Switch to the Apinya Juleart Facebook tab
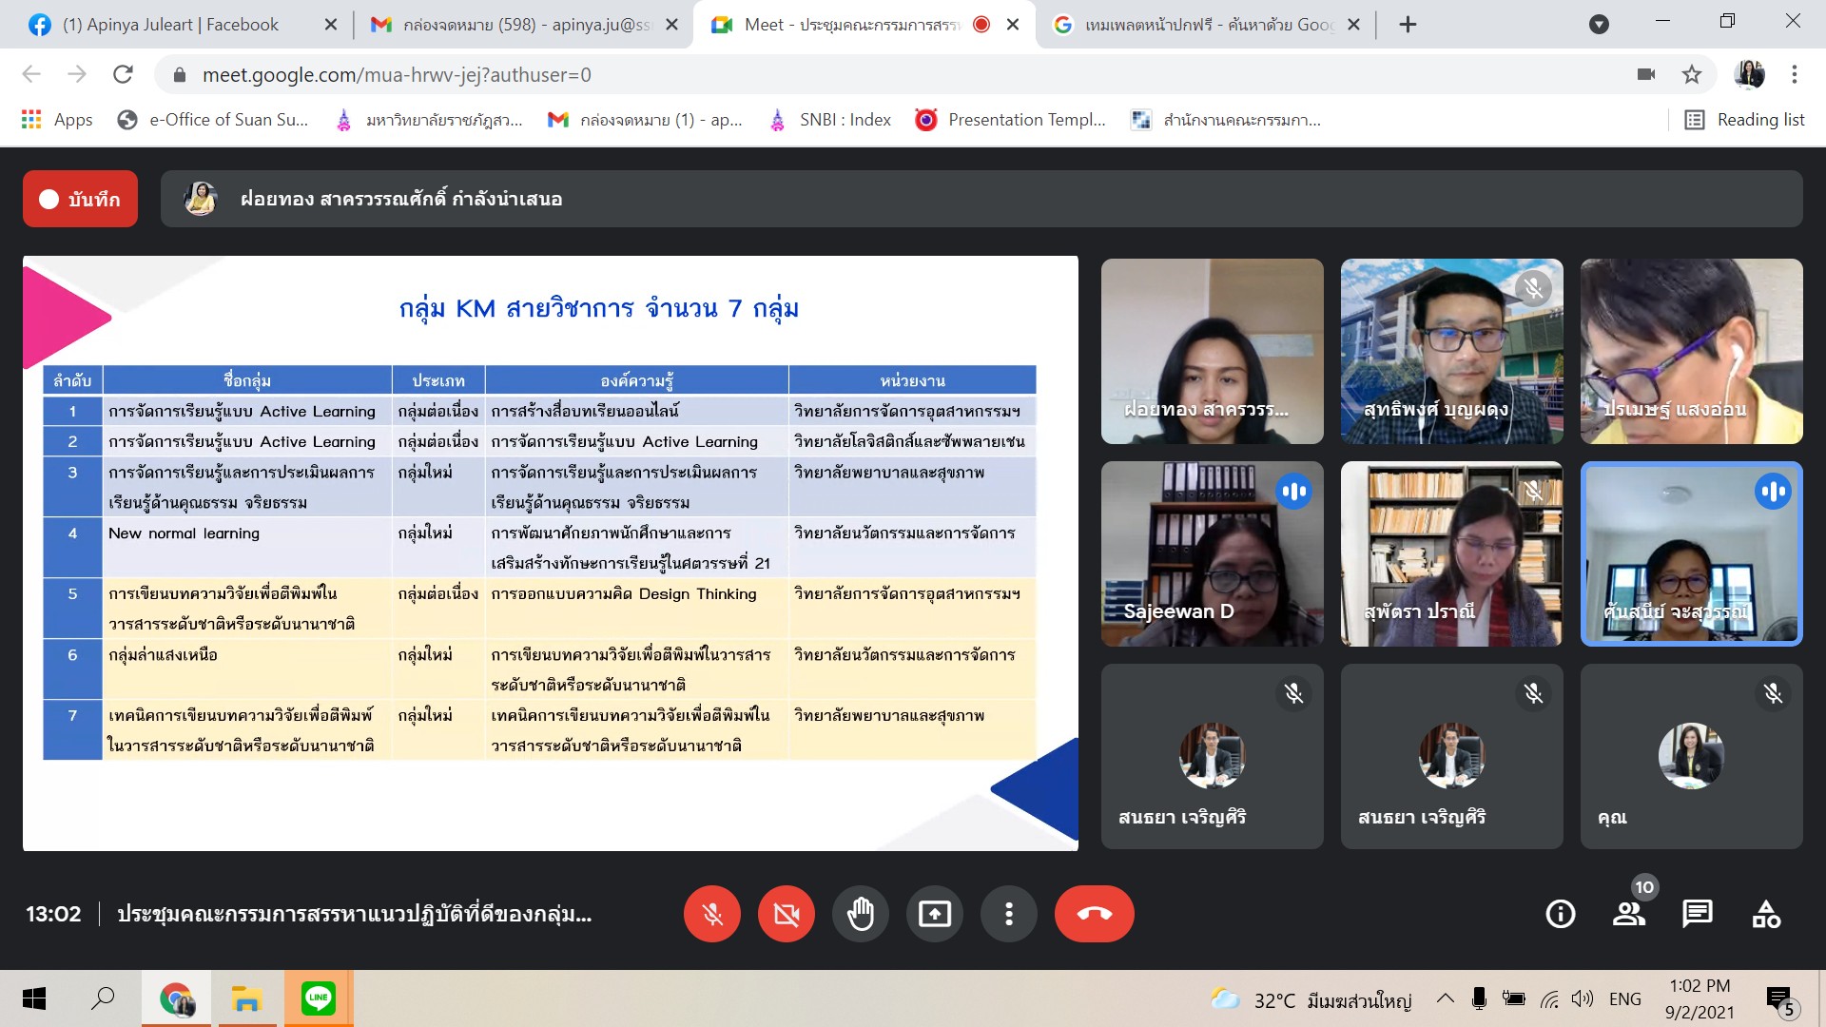 point(171,25)
